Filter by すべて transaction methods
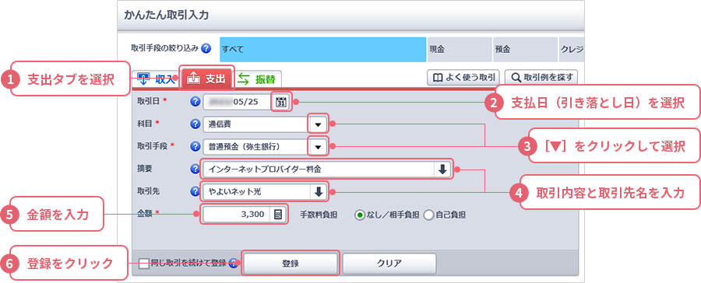The image size is (701, 283). [x=322, y=49]
